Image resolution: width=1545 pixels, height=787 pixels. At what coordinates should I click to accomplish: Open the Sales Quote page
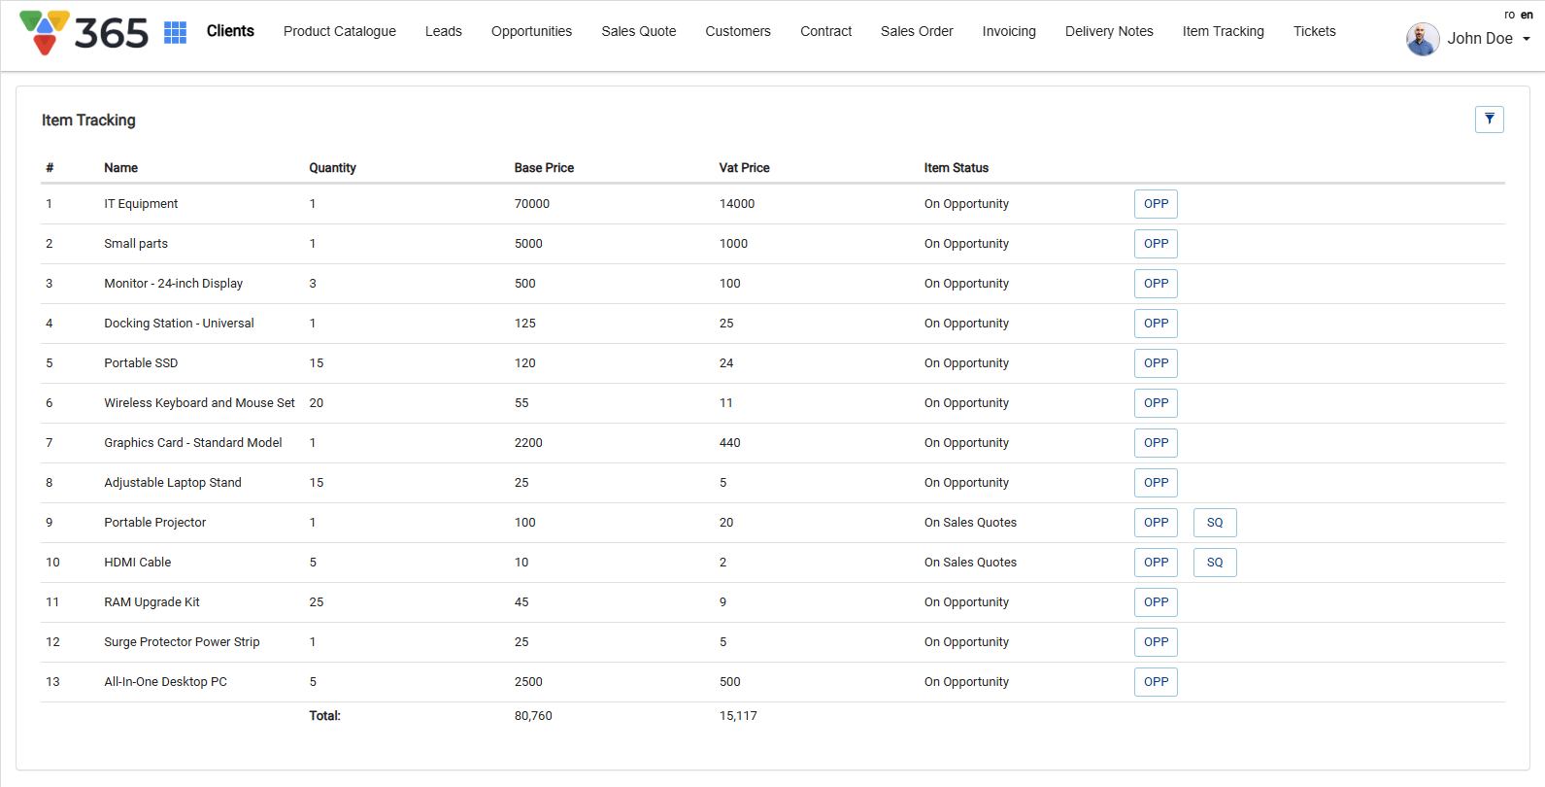point(638,31)
